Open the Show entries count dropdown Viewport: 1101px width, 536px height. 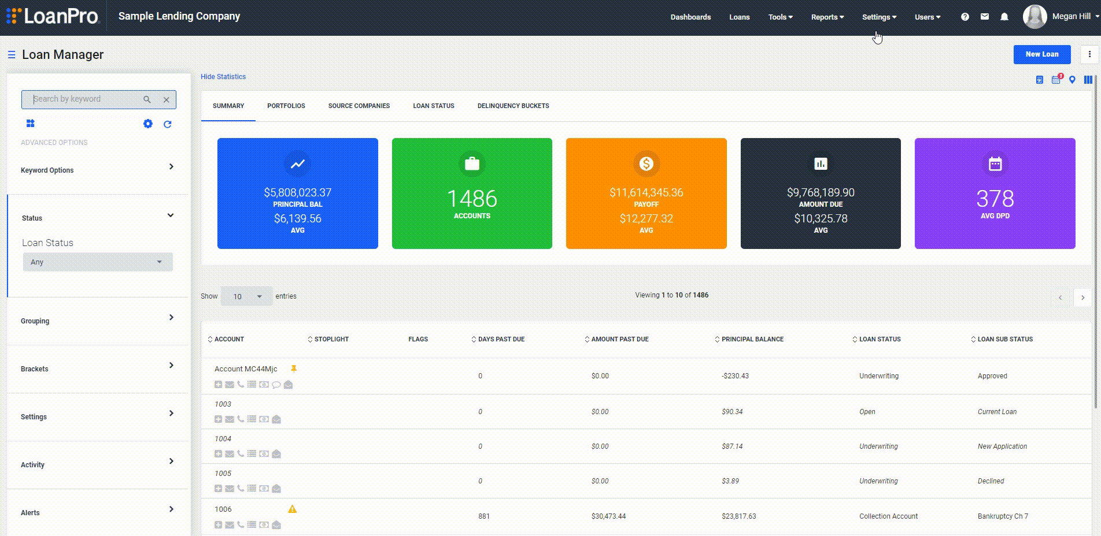coord(247,296)
